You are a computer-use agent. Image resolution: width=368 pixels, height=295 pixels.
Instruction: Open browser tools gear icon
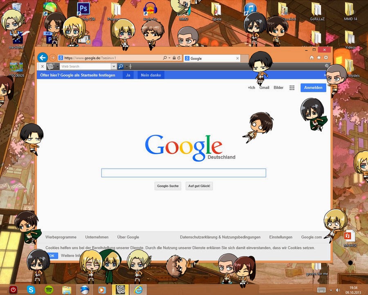(326, 58)
